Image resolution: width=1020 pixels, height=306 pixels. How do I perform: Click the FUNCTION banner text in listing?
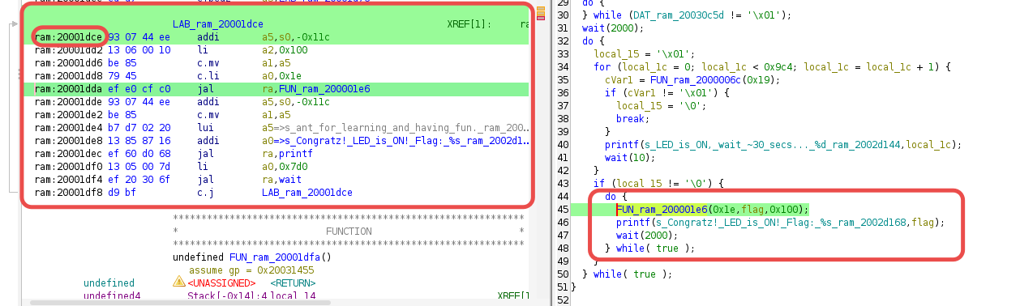tap(349, 232)
